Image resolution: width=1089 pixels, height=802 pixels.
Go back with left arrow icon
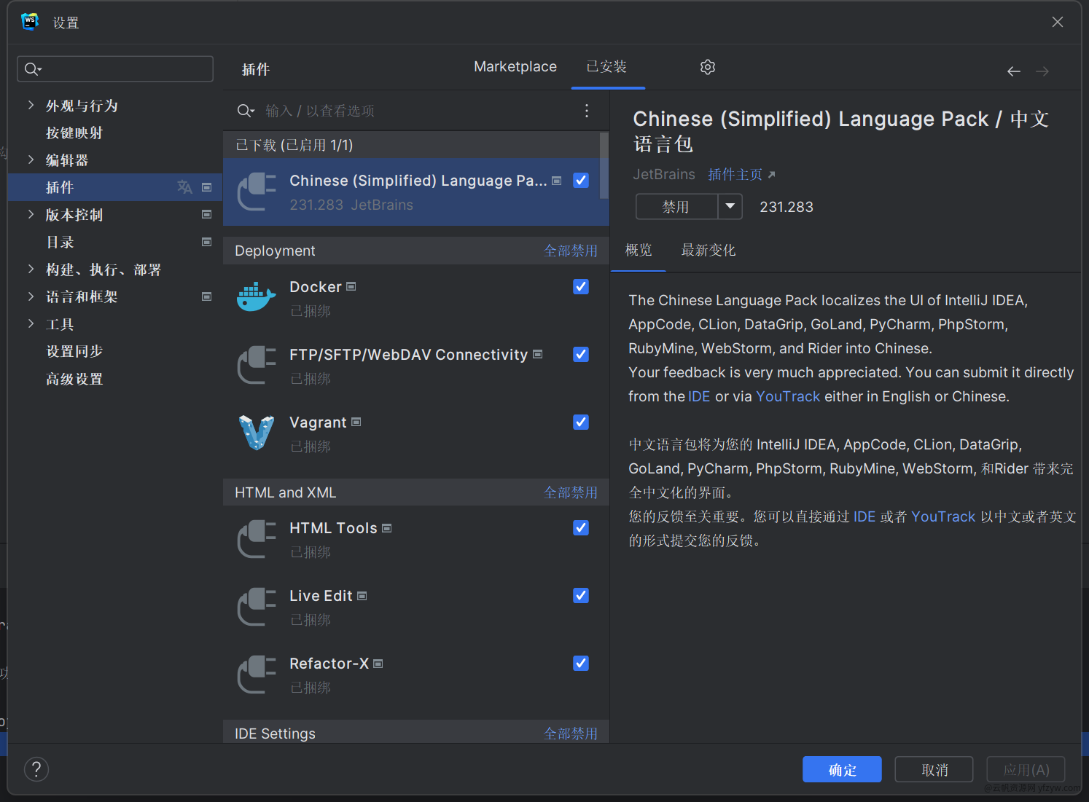(x=1013, y=71)
